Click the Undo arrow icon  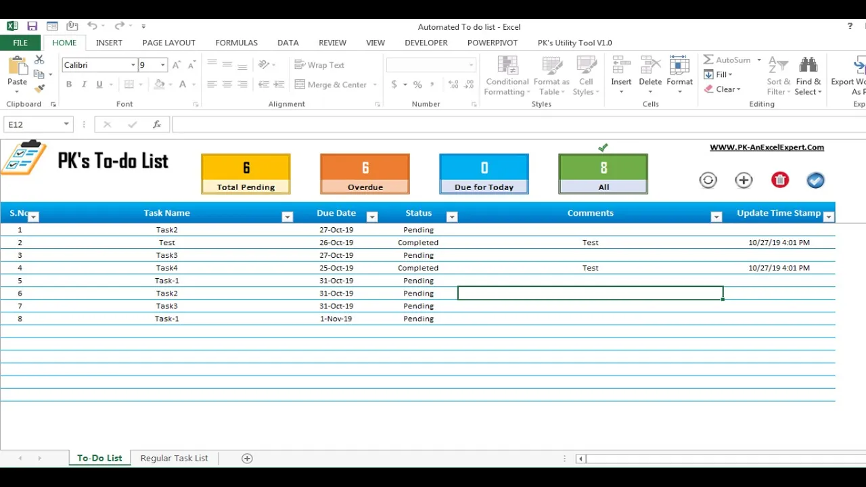point(92,26)
